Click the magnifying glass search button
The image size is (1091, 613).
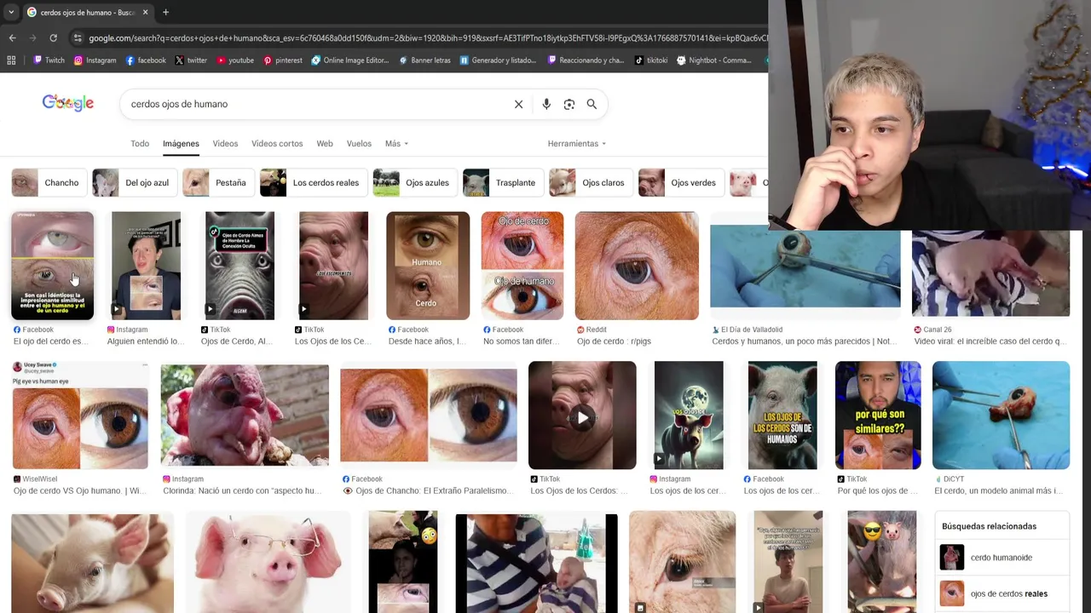click(x=592, y=104)
